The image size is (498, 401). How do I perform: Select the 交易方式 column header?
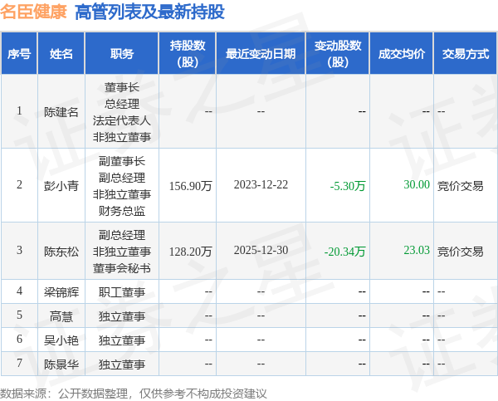point(465,54)
